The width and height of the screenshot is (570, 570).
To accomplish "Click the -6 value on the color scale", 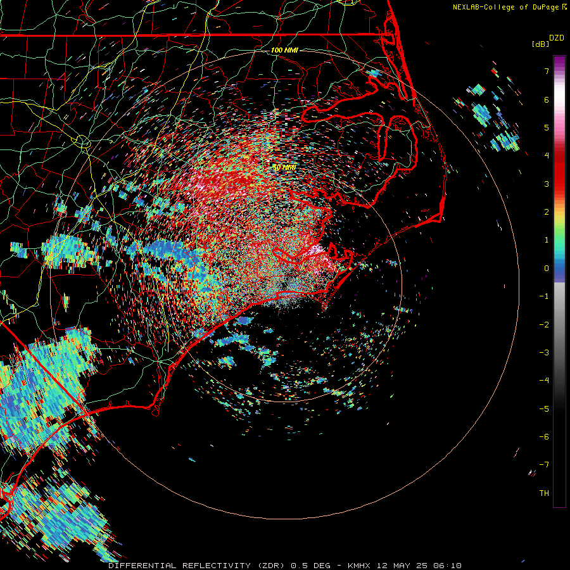I will click(x=544, y=437).
